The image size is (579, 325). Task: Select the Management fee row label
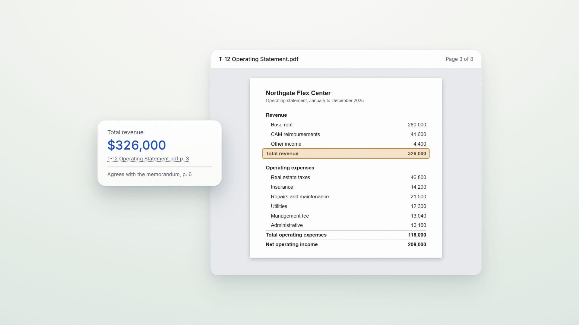(290, 216)
